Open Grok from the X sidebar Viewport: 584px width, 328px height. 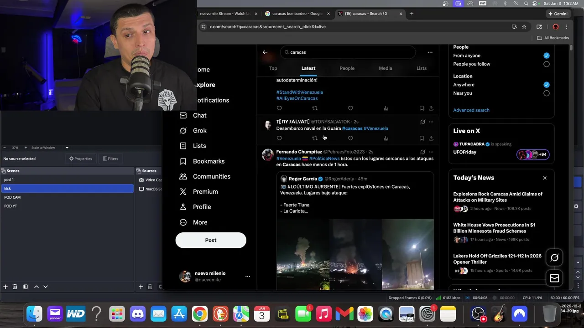click(193, 131)
